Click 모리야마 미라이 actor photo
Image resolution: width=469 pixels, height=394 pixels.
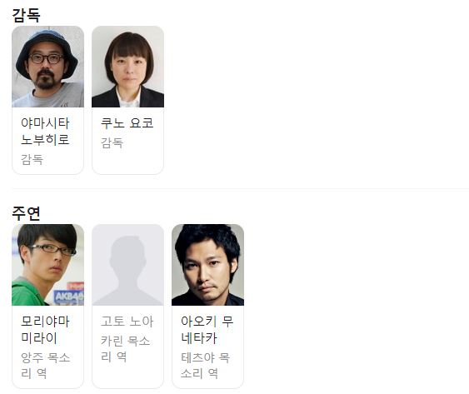click(47, 265)
